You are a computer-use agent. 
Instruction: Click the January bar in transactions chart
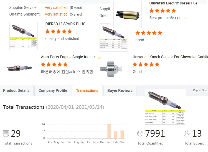pyautogui.click(x=109, y=131)
